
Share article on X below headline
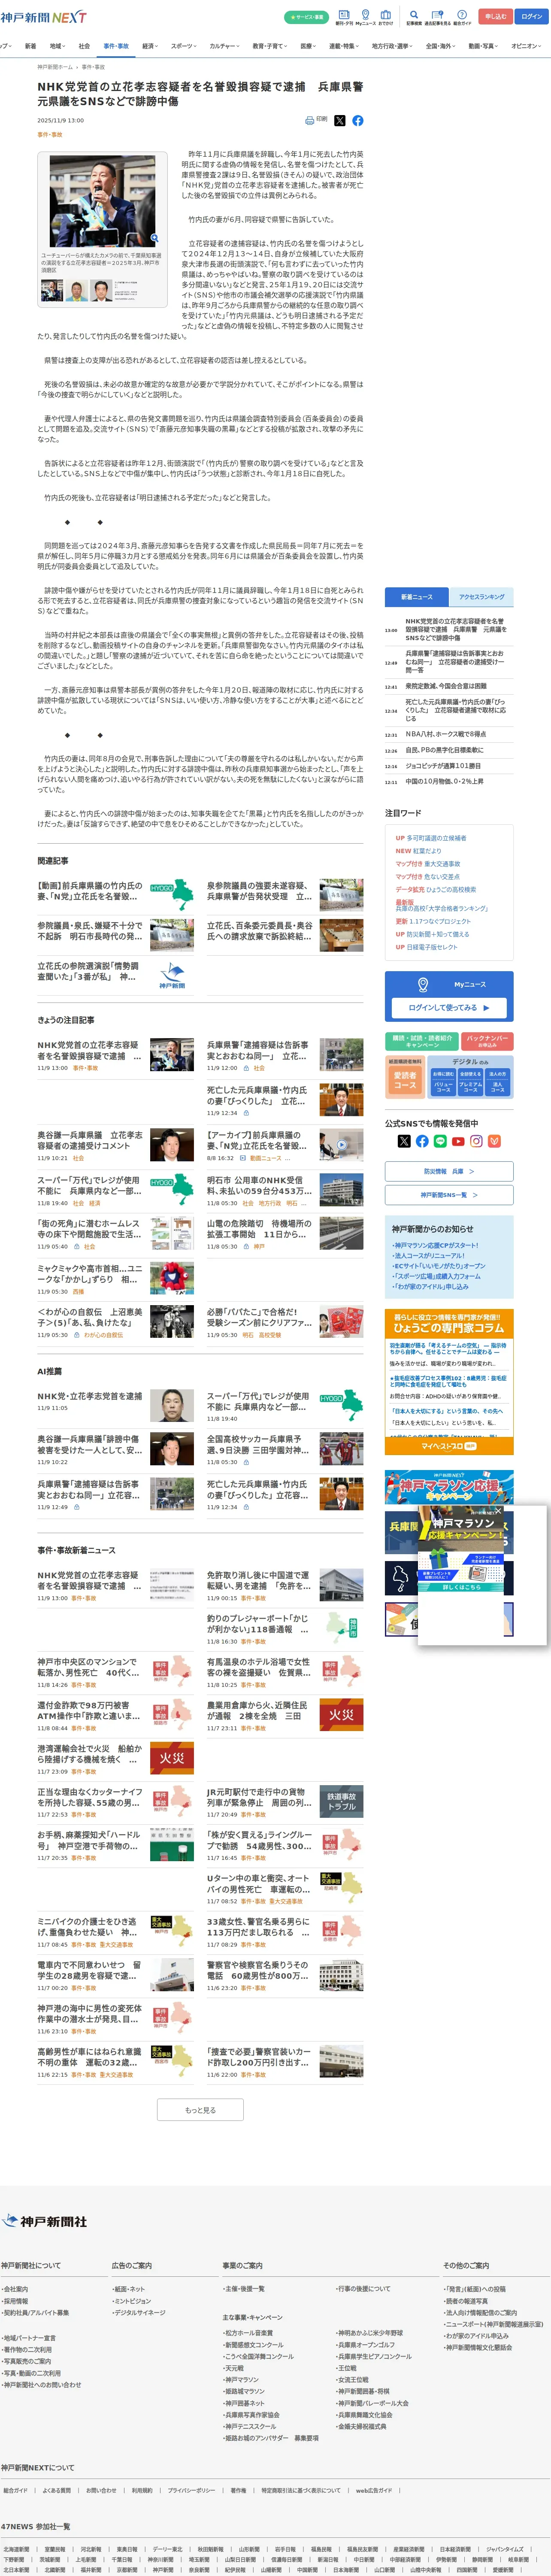pyautogui.click(x=340, y=120)
